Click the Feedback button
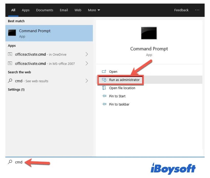The height and width of the screenshot is (178, 210). pyautogui.click(x=181, y=10)
